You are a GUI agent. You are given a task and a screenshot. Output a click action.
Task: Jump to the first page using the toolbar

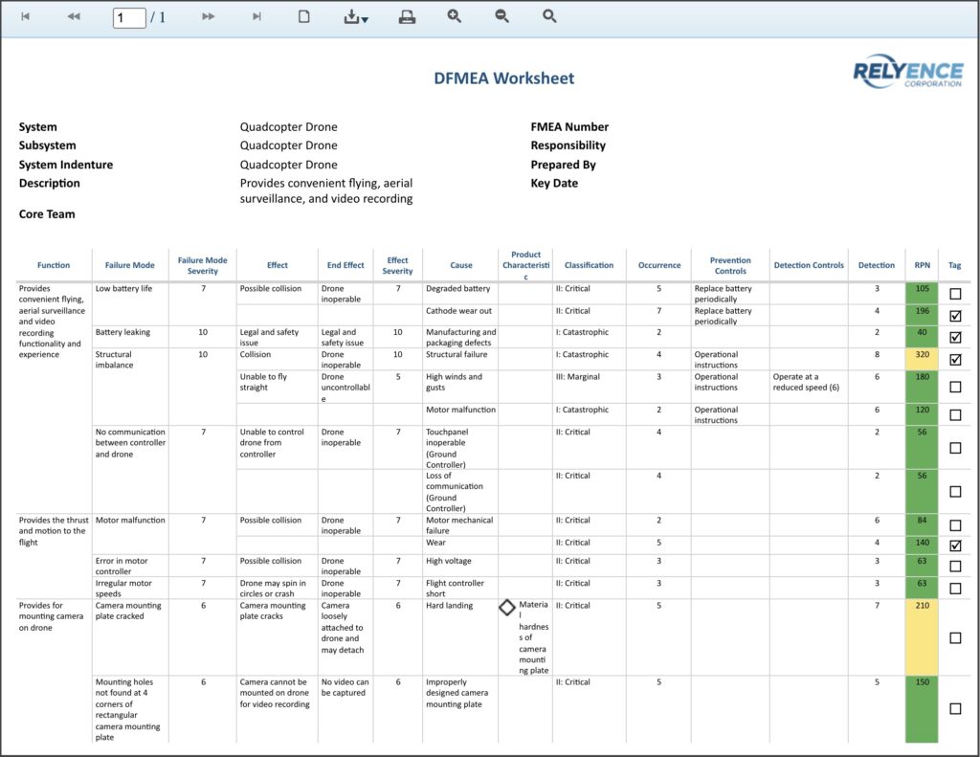26,16
